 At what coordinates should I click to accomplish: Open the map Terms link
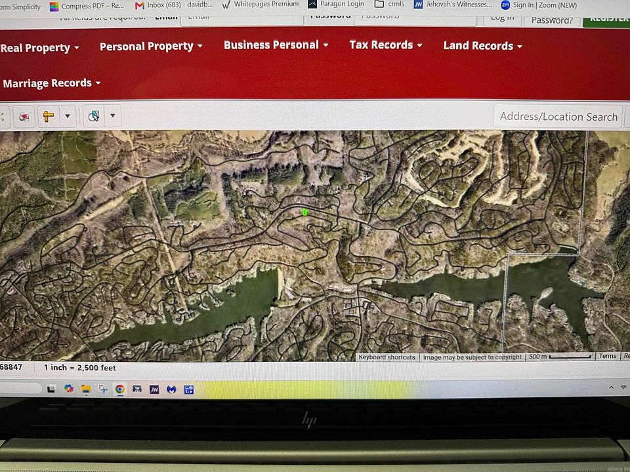pos(607,356)
